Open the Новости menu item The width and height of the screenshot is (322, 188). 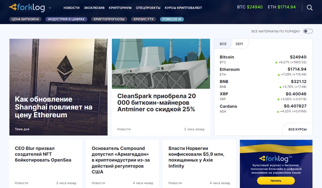click(72, 8)
